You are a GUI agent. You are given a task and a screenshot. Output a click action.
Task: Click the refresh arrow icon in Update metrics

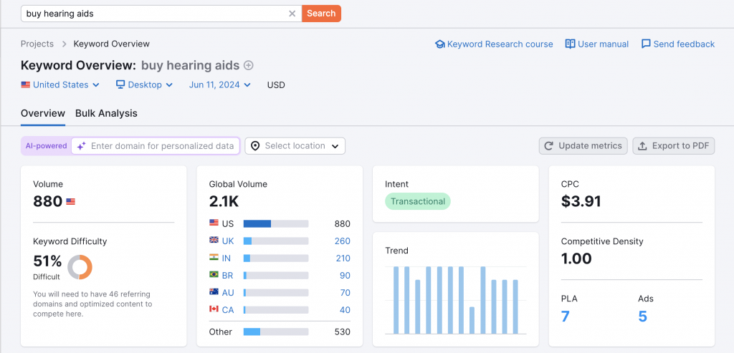[x=549, y=146]
